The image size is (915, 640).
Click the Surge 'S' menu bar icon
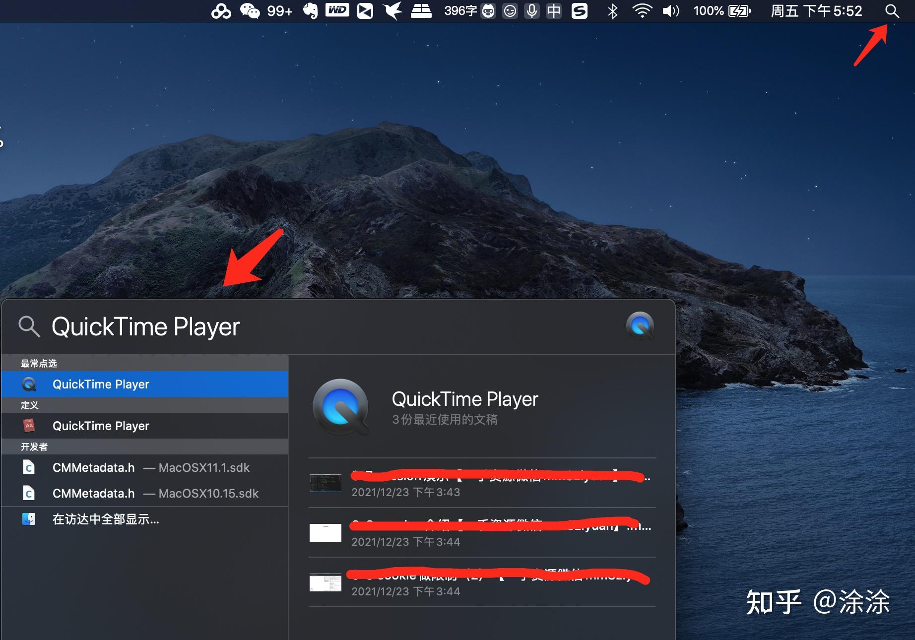click(x=579, y=11)
